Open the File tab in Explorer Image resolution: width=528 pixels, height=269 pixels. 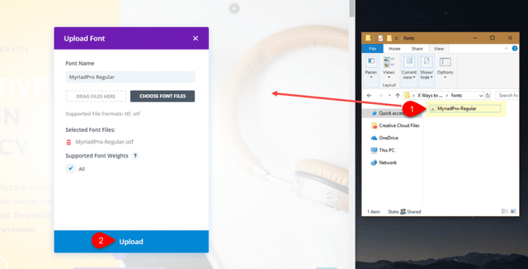tap(372, 49)
